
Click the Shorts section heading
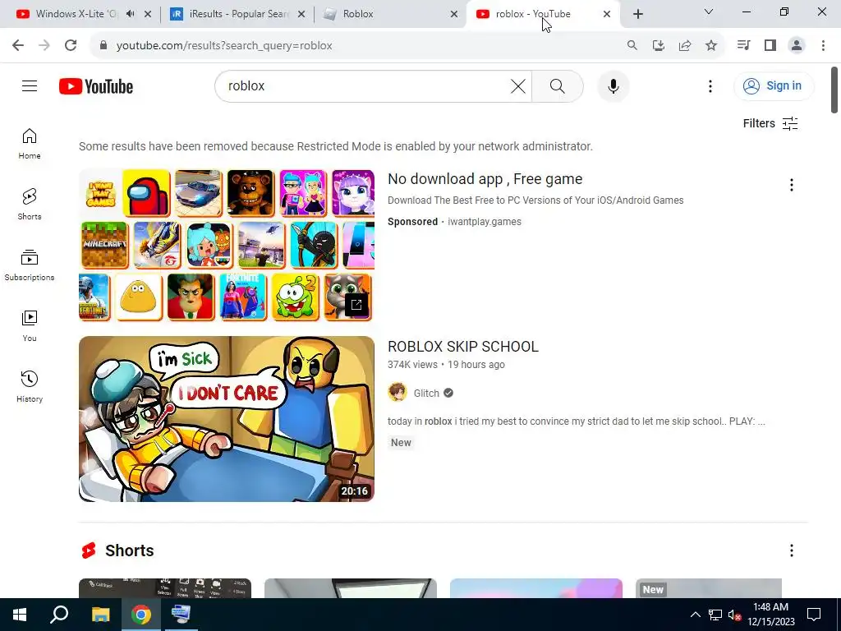tap(129, 550)
